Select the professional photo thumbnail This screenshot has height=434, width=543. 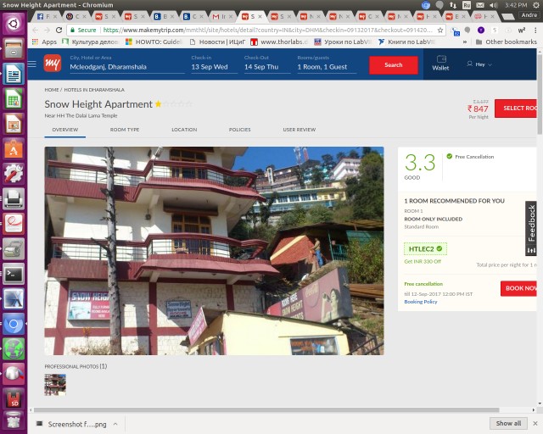(55, 385)
